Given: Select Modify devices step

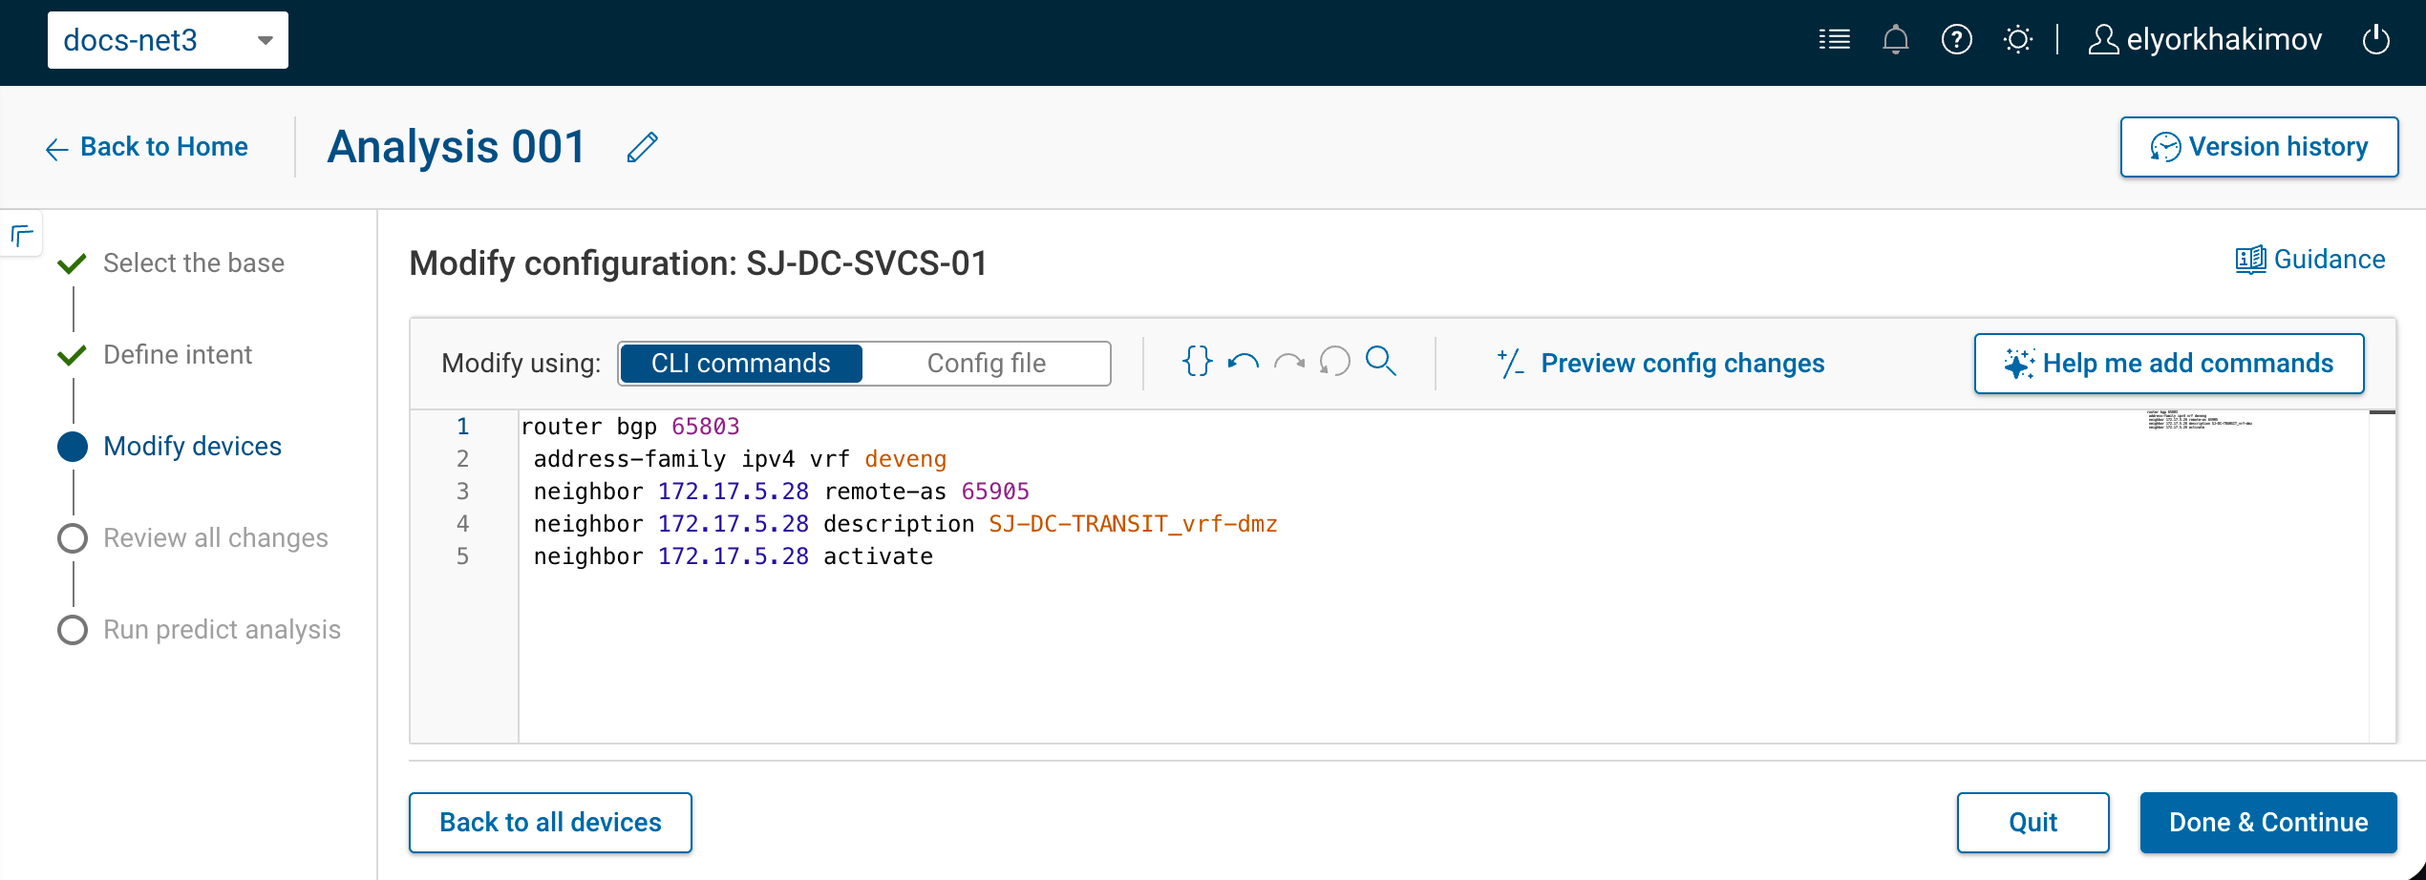Looking at the screenshot, I should pos(192,447).
